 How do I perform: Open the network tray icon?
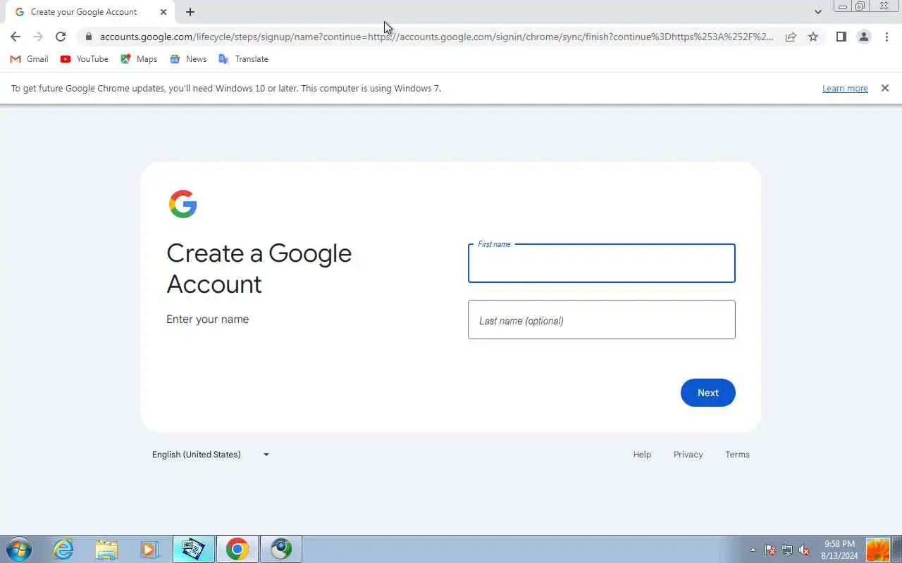pyautogui.click(x=788, y=550)
